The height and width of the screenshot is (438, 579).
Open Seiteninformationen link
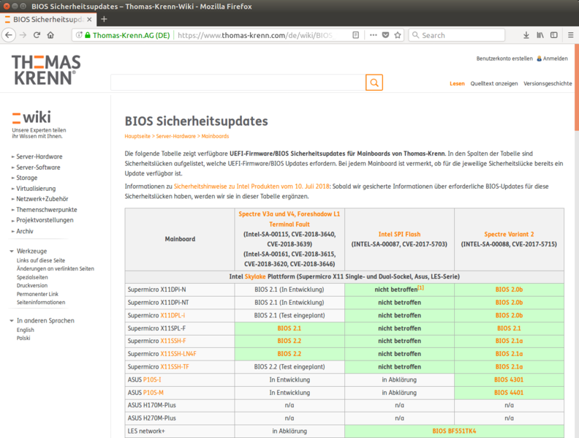(41, 303)
